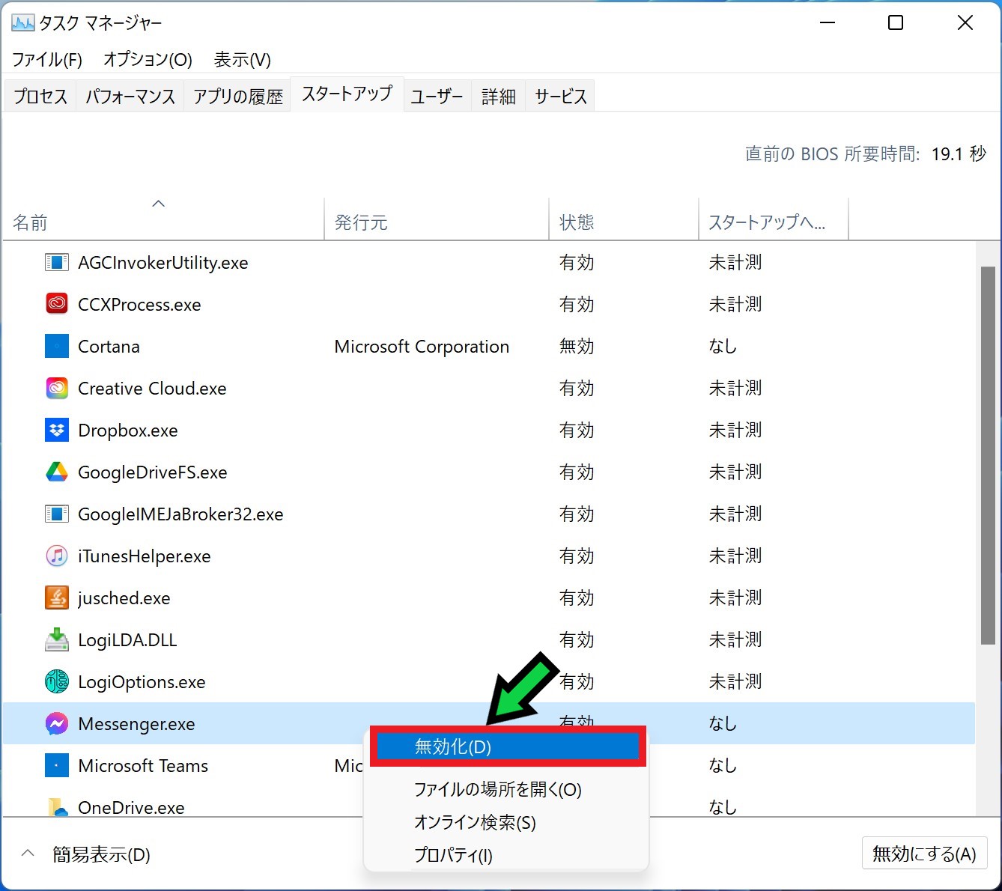Viewport: 1002px width, 891px height.
Task: Click the LogiOptions.exe icon
Action: pos(57,682)
